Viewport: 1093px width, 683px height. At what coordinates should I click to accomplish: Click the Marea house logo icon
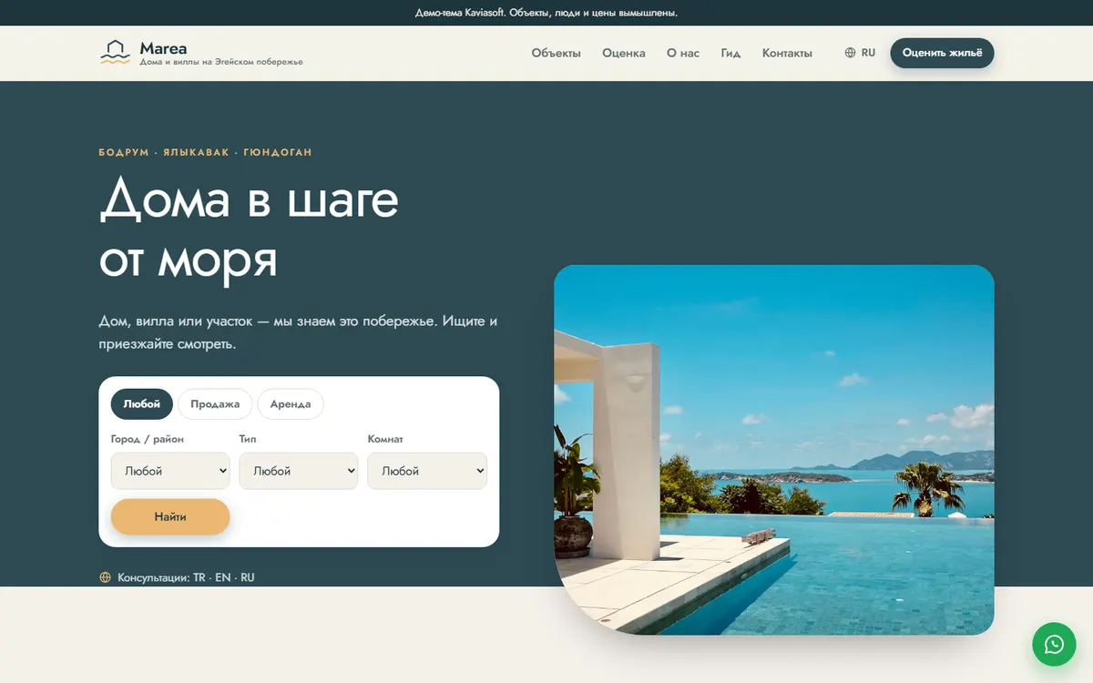pyautogui.click(x=115, y=53)
